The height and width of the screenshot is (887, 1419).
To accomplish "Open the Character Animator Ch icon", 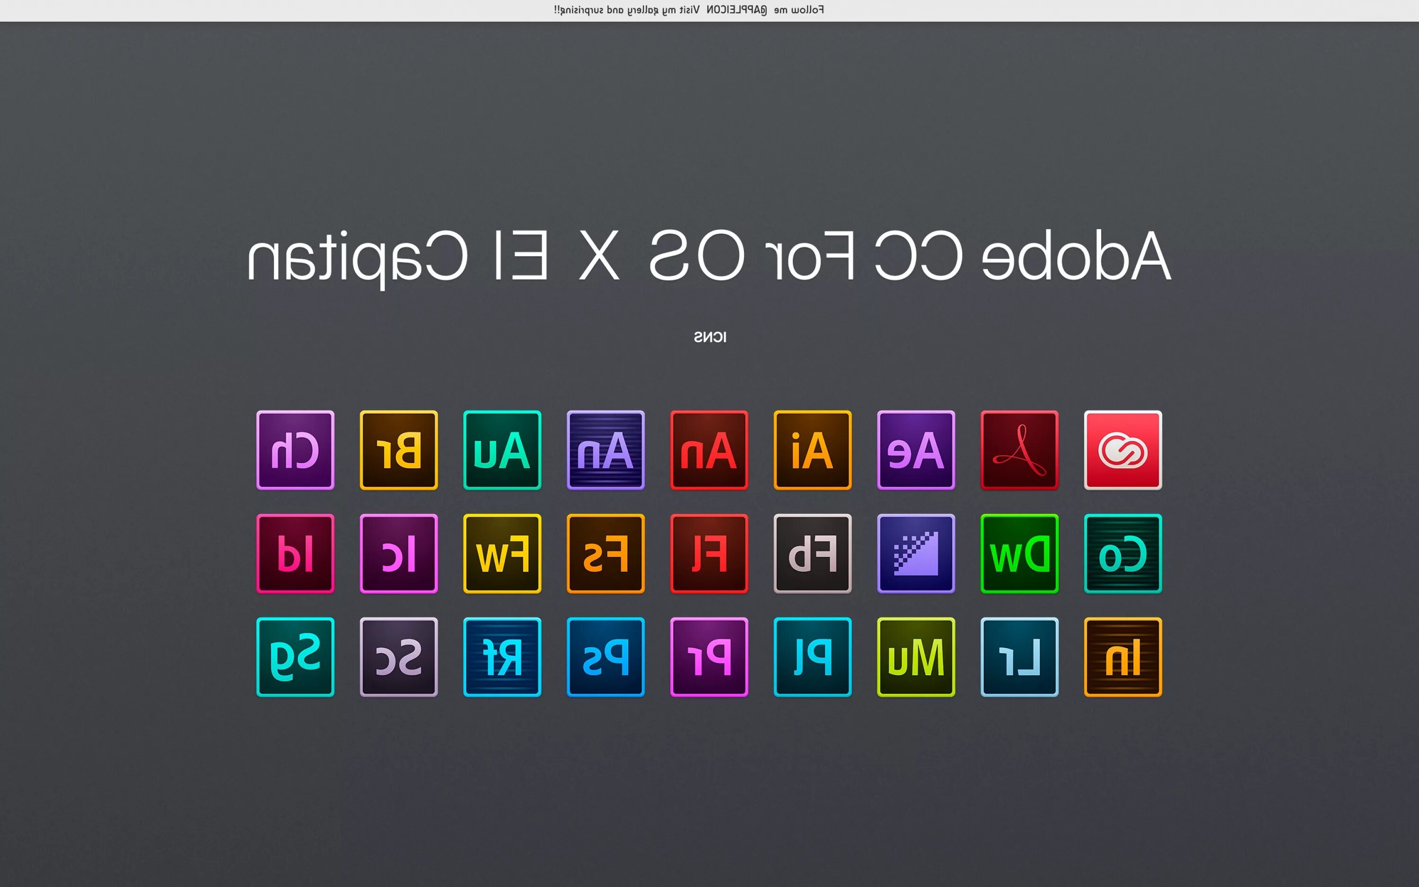I will click(x=295, y=450).
